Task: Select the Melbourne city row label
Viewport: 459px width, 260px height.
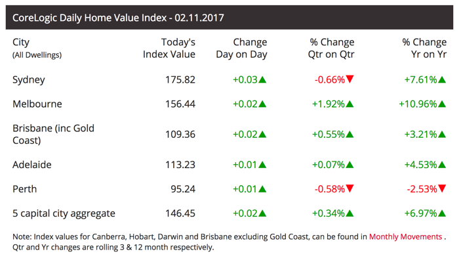Action: (37, 104)
